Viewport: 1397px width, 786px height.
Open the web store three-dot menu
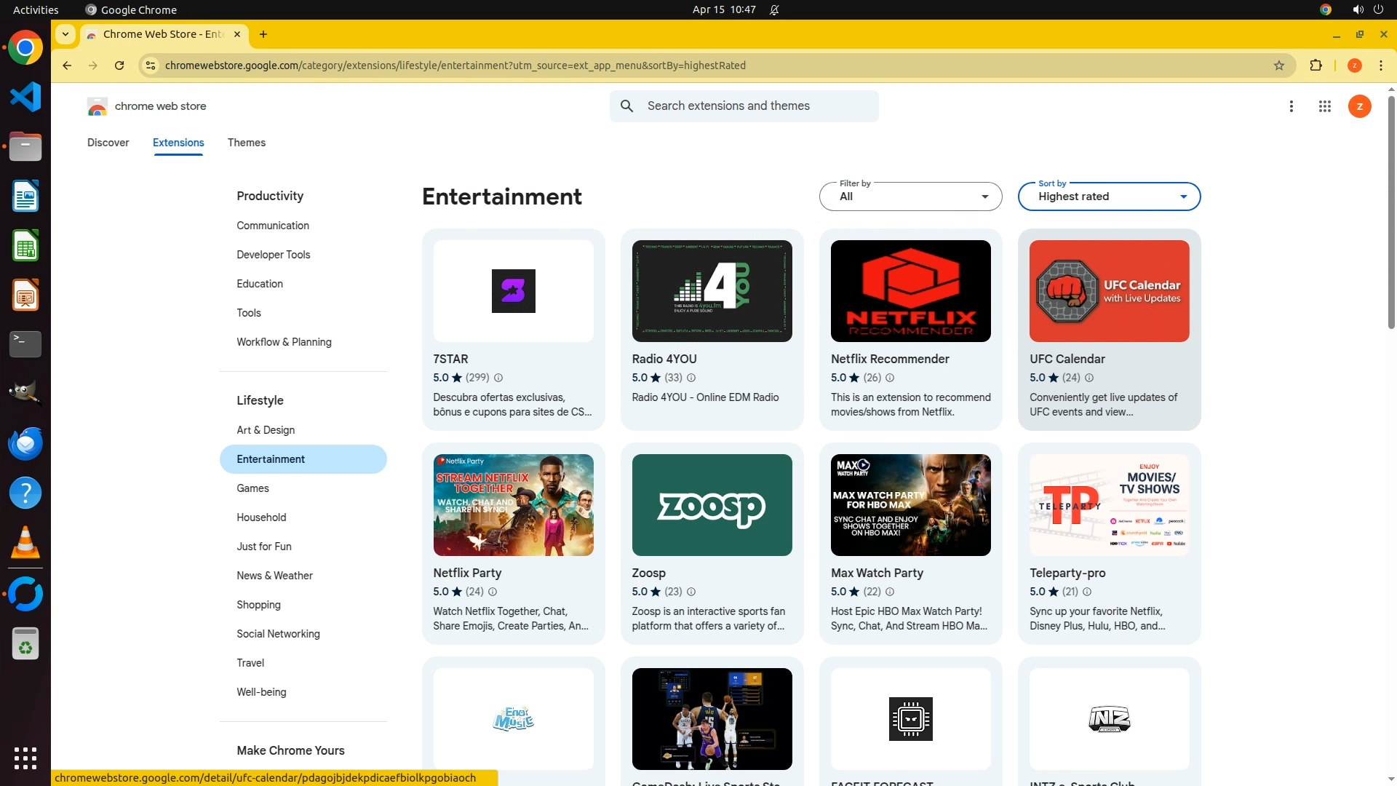pos(1291,106)
